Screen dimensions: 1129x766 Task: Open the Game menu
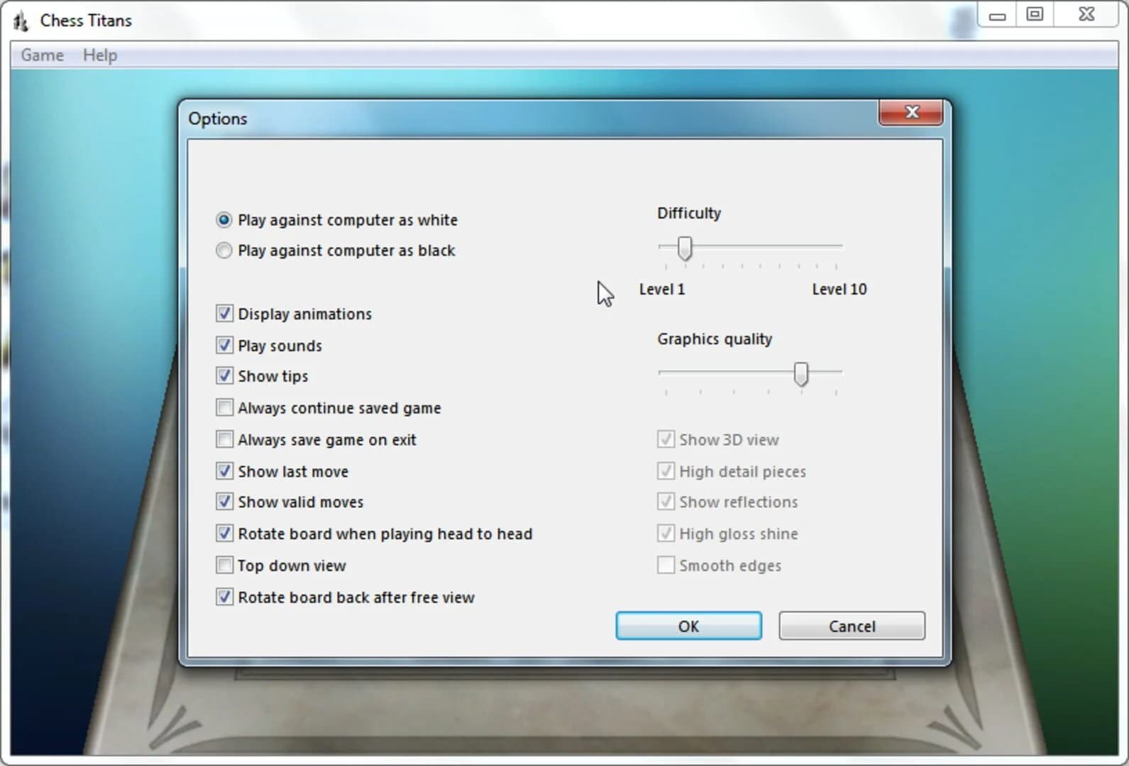[x=42, y=55]
